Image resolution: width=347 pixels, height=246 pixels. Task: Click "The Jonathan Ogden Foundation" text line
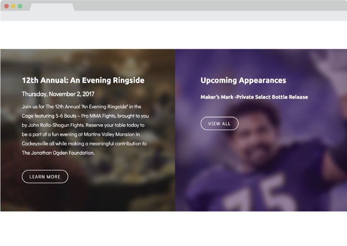[58, 153]
